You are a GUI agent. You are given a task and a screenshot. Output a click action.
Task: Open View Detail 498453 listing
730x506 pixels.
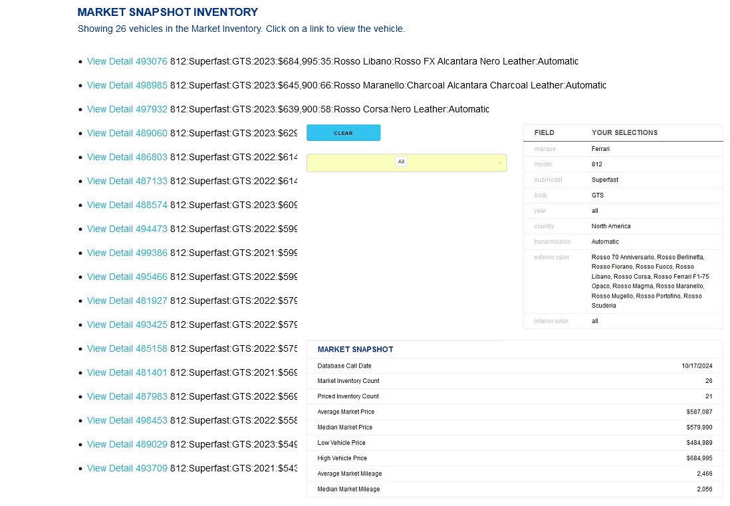(x=127, y=420)
